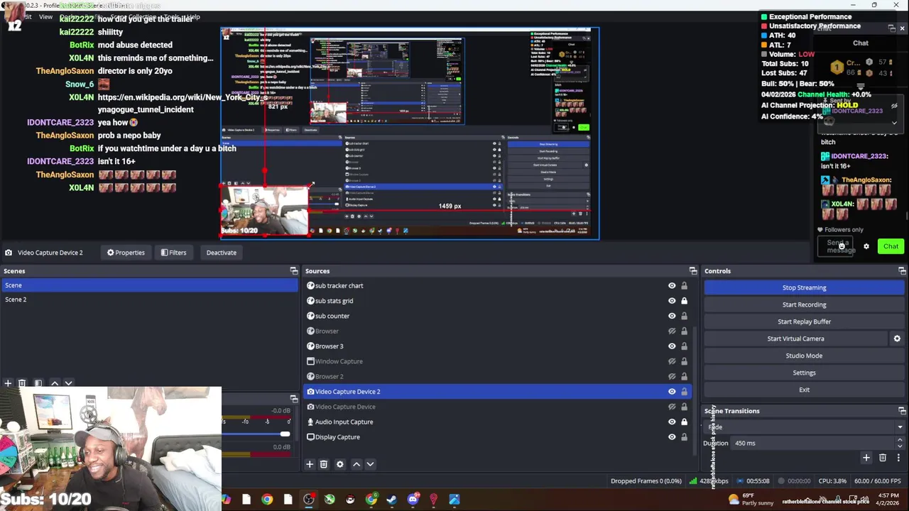Open the View menu
This screenshot has height=511, width=909.
pyautogui.click(x=45, y=16)
